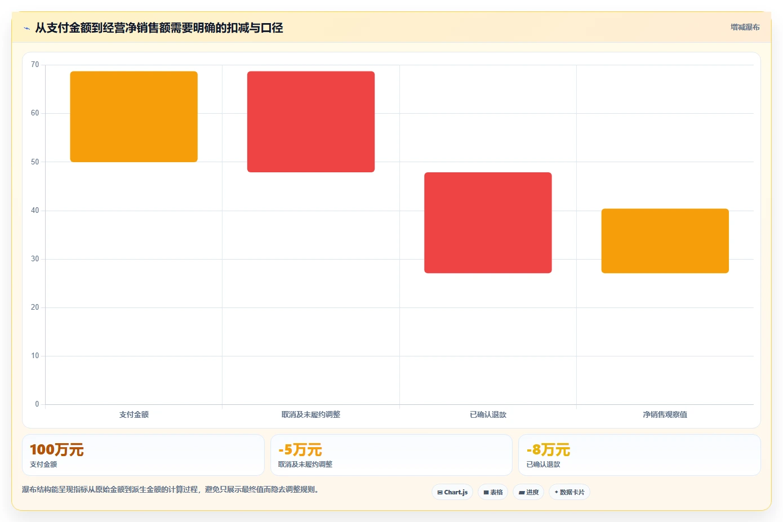Image resolution: width=783 pixels, height=522 pixels.
Task: Click the x-axis label 取消及未履约调整
Action: (x=311, y=414)
